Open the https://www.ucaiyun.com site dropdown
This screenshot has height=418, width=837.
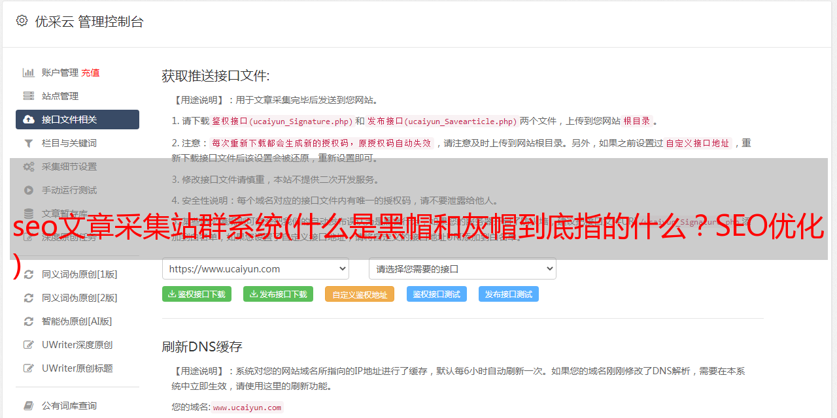point(256,268)
